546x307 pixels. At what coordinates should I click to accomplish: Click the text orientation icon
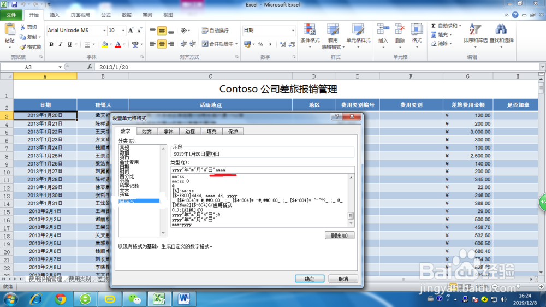click(185, 31)
